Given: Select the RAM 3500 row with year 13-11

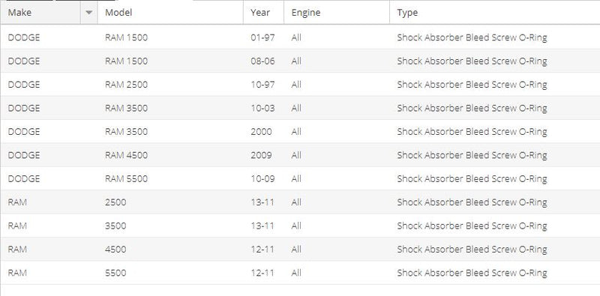Looking at the screenshot, I should pyautogui.click(x=301, y=226).
